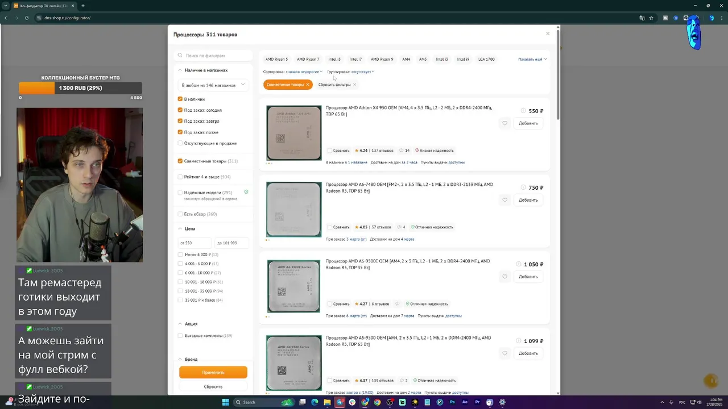Open Microsoft Edge from the taskbar
The width and height of the screenshot is (728, 409).
(x=315, y=402)
